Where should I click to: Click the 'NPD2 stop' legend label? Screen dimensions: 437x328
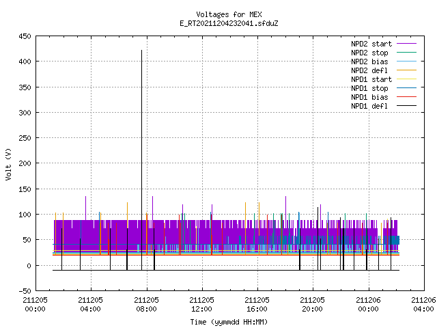(x=369, y=53)
